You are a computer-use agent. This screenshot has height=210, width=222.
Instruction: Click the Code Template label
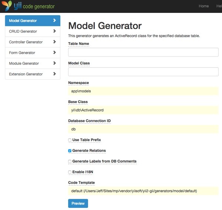pos(81,183)
